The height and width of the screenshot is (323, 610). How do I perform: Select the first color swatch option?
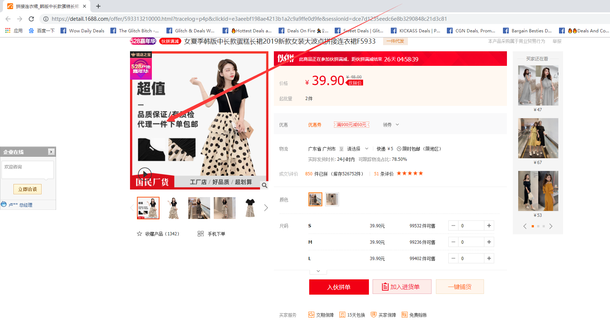click(x=315, y=199)
